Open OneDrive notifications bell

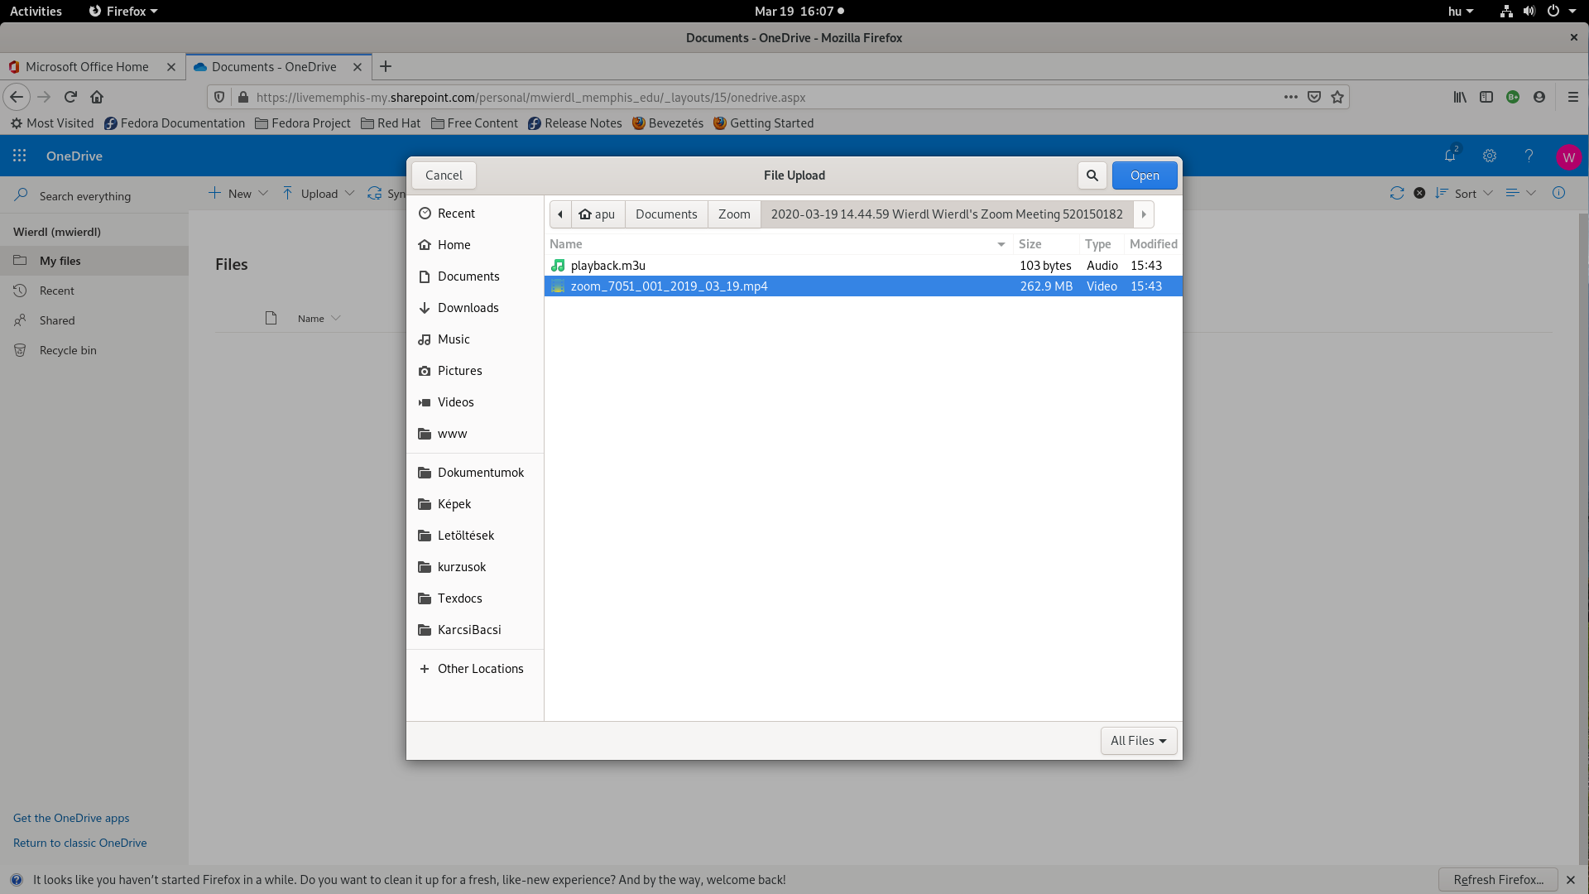[1450, 156]
